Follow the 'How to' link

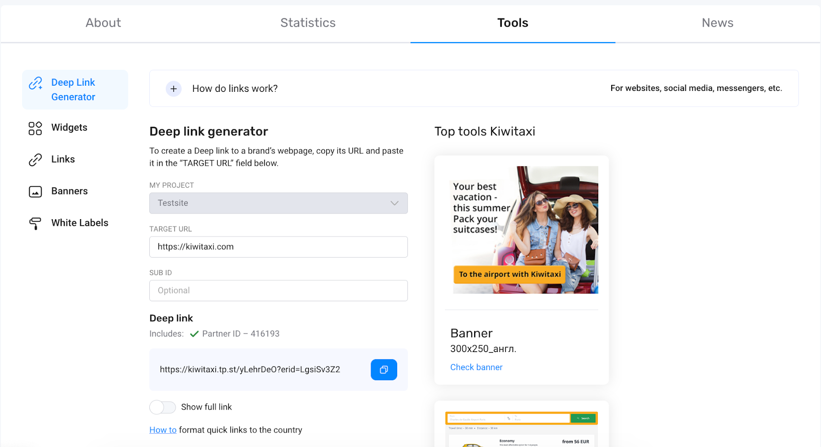coord(163,430)
